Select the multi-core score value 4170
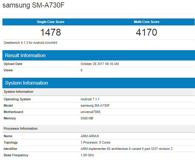Viewport: 195px width, 162px height. (147, 32)
